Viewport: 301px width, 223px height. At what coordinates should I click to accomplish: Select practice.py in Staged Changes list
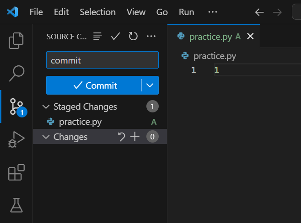81,122
